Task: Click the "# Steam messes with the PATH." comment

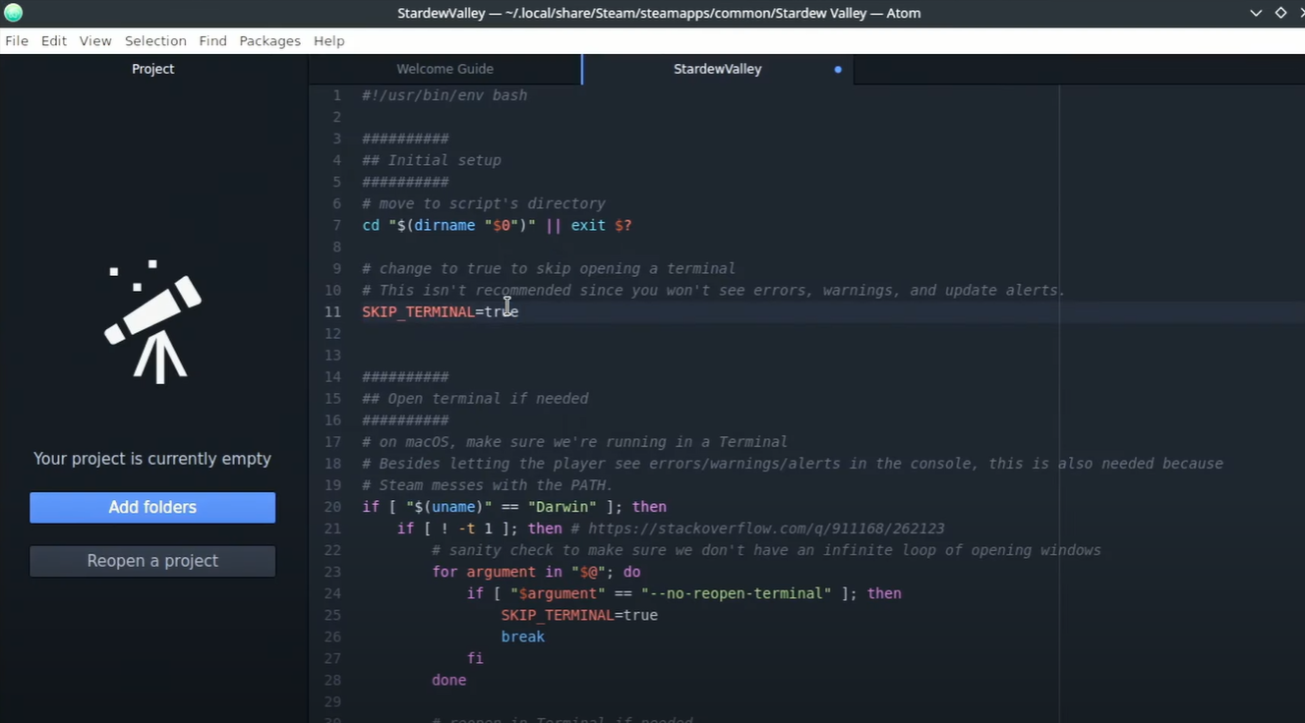Action: (x=488, y=484)
